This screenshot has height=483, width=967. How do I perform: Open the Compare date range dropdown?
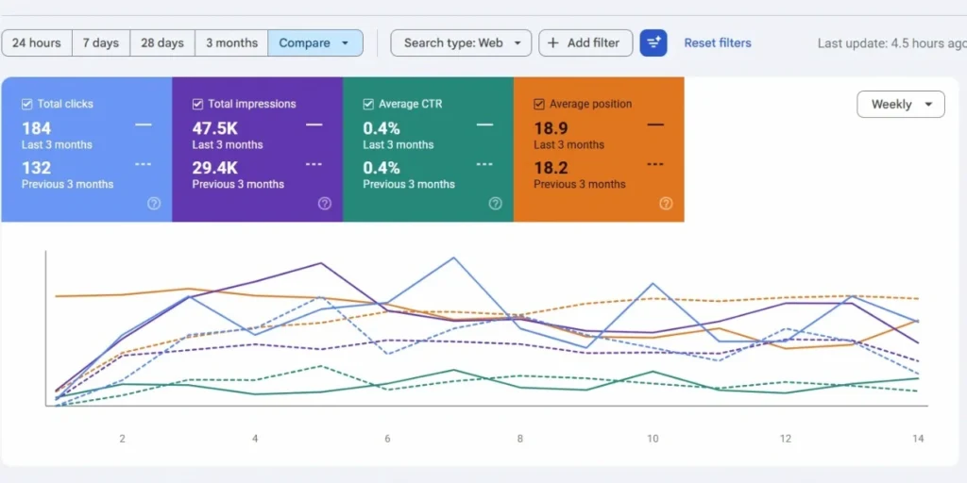(x=315, y=43)
